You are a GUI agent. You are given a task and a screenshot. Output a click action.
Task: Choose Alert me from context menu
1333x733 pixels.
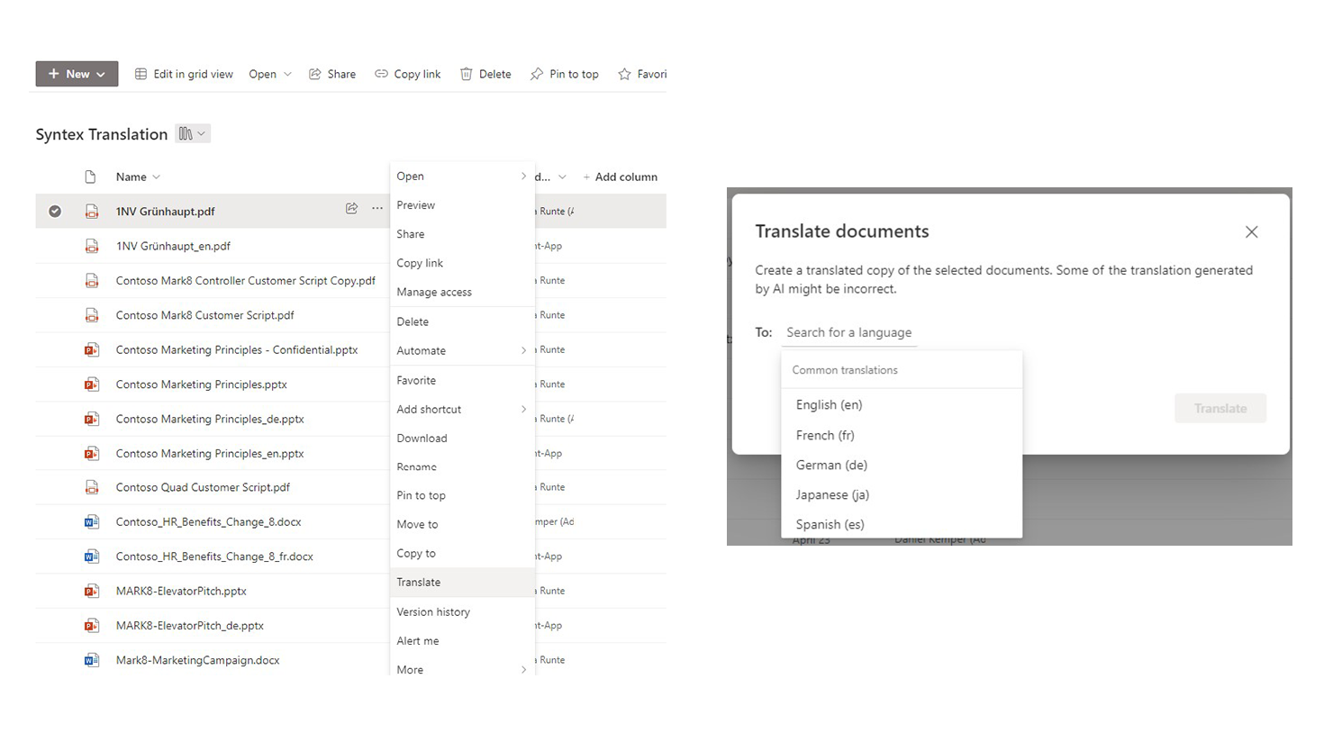pos(462,640)
